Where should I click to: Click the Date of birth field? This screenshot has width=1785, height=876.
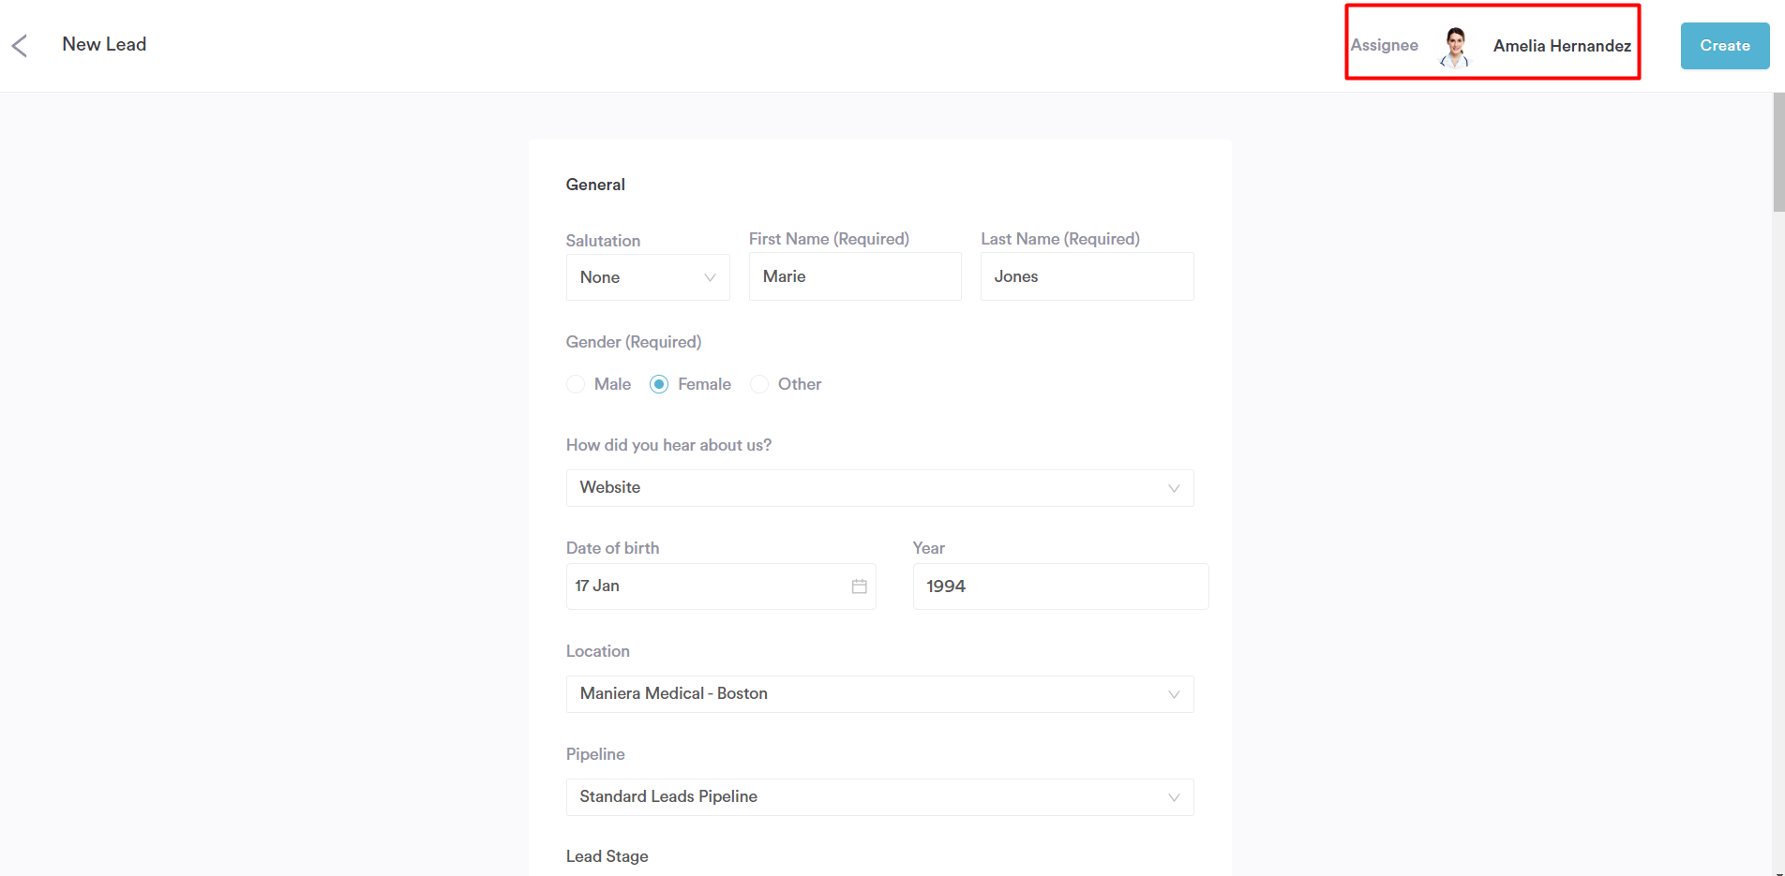tap(721, 586)
